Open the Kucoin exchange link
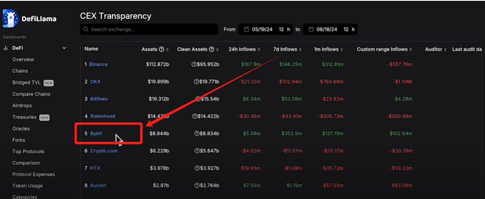The width and height of the screenshot is (485, 199). click(98, 185)
